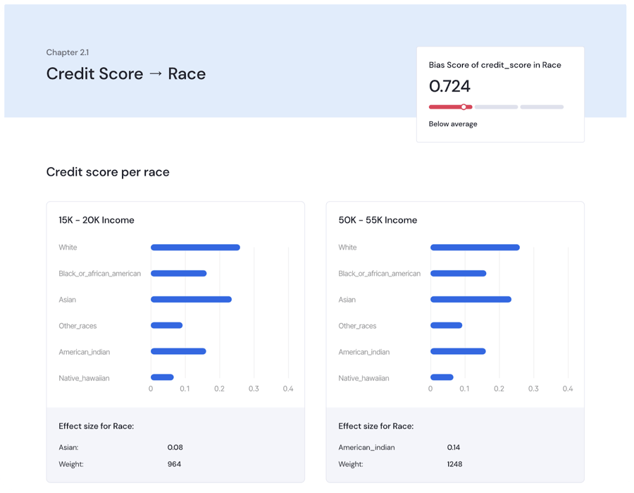Click the American_indian effect size value 0.14
This screenshot has height=493, width=634.
[452, 447]
